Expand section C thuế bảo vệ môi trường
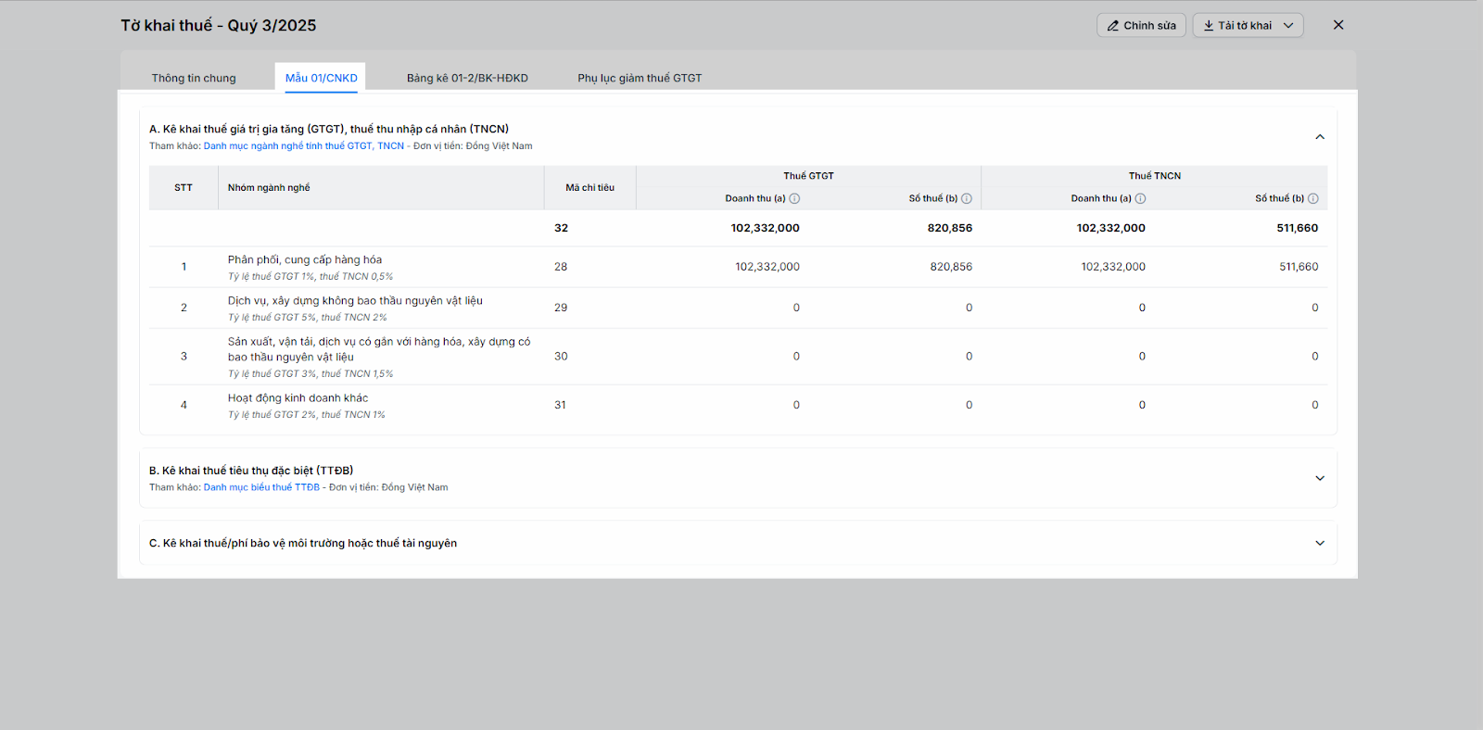 point(1319,543)
